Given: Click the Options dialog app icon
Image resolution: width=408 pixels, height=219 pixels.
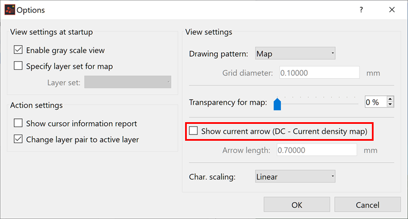Looking at the screenshot, I should click(10, 10).
